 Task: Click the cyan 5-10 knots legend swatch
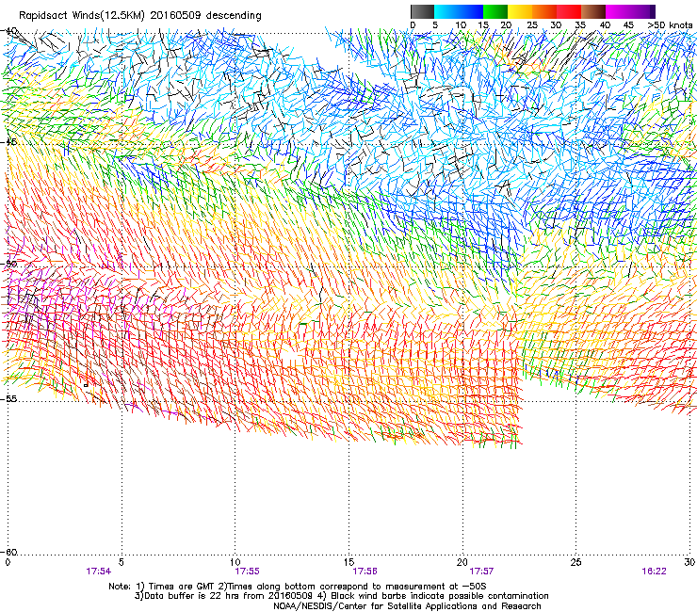(x=446, y=11)
